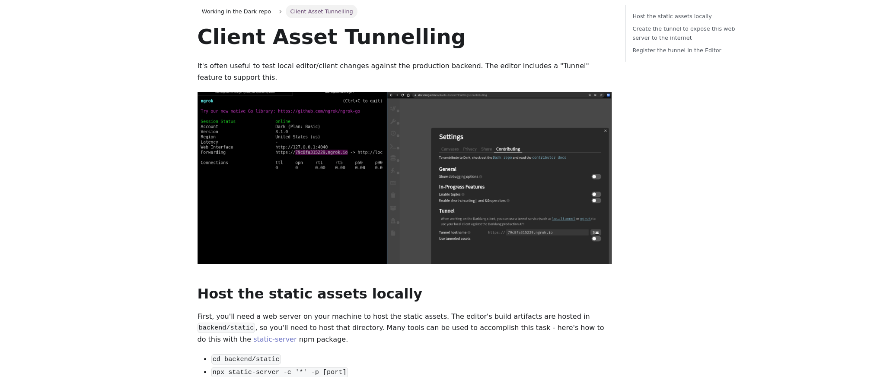Image resolution: width=893 pixels, height=377 pixels.
Task: Click the inline 'backend/static' code in the paragraph
Action: pos(226,328)
